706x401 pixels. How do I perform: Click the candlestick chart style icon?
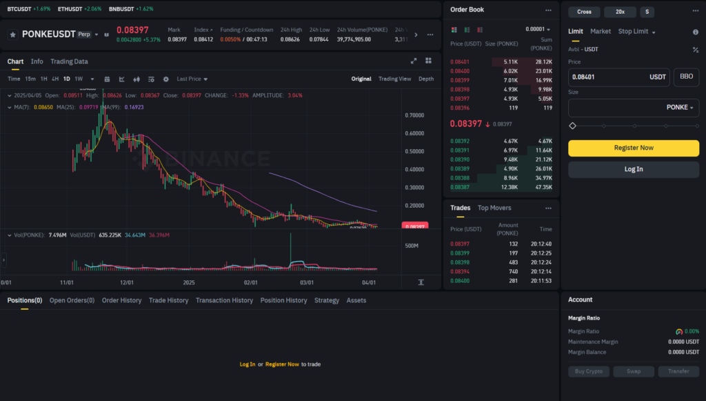(137, 79)
